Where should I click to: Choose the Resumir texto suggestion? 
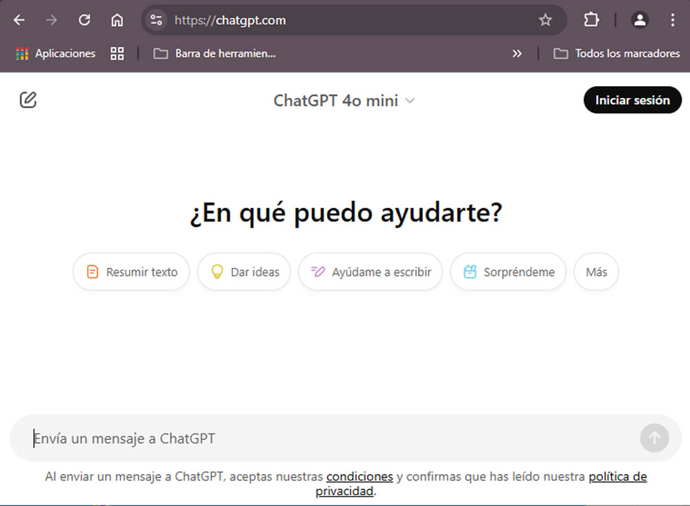tap(131, 272)
